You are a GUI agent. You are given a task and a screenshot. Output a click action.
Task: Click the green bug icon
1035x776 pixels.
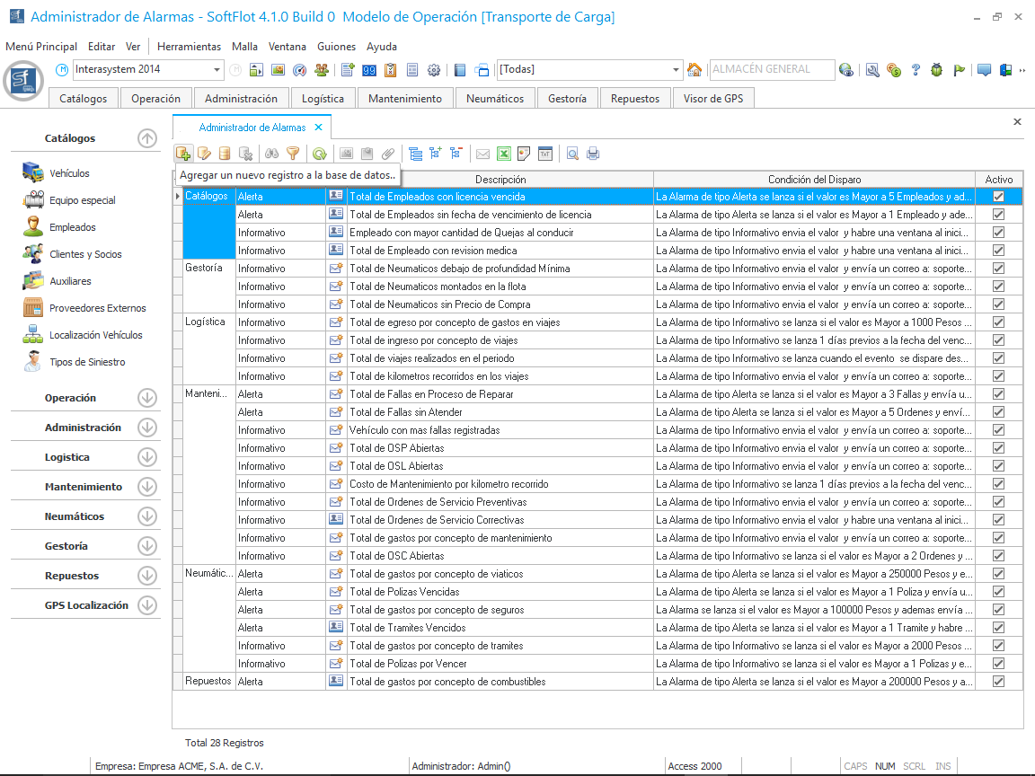pyautogui.click(x=937, y=70)
